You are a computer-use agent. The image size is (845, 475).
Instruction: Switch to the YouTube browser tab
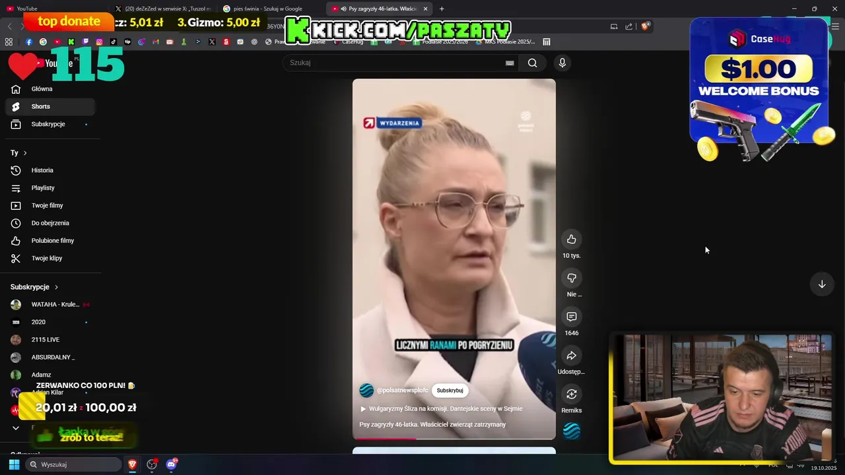coord(53,9)
